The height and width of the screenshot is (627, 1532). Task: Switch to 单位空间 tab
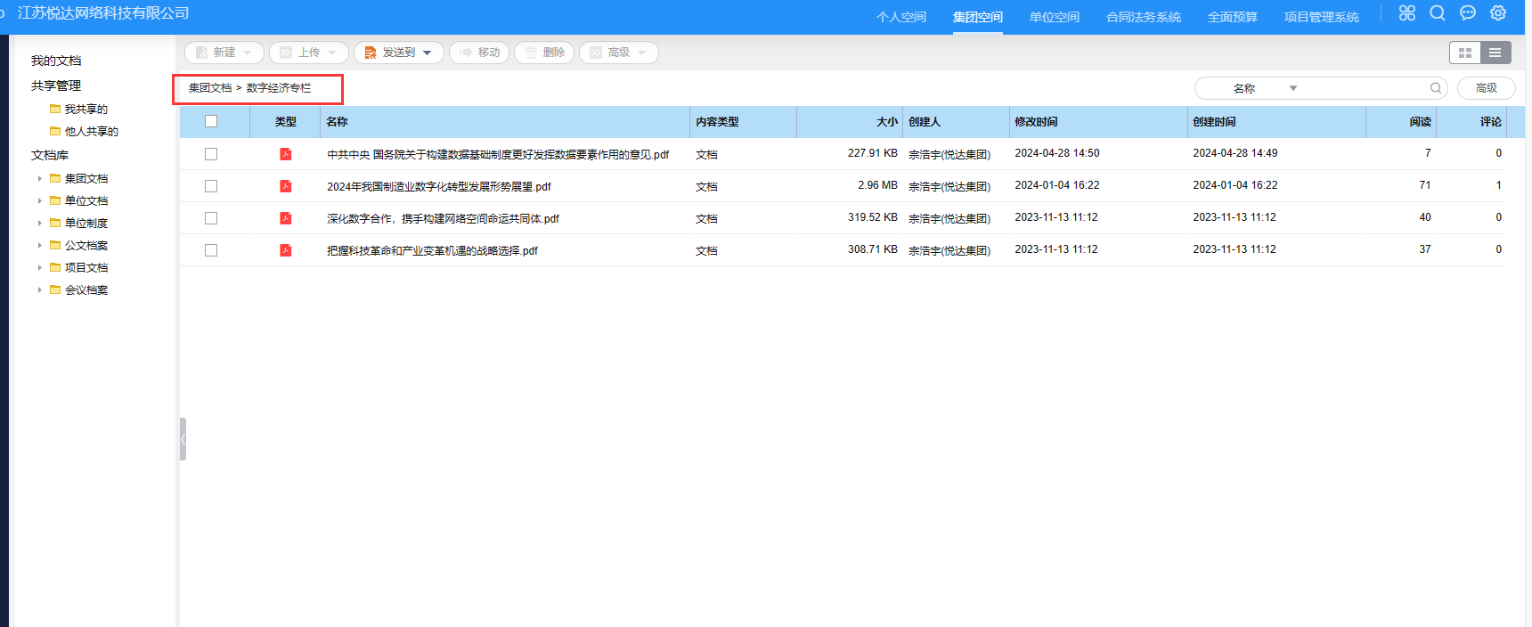[x=1054, y=17]
